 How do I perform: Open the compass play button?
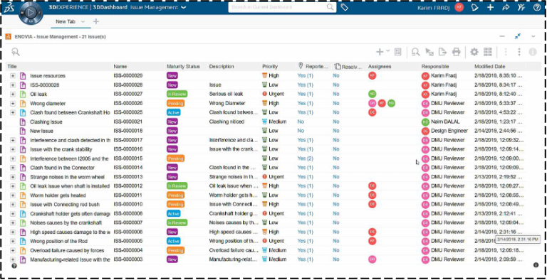[31, 13]
